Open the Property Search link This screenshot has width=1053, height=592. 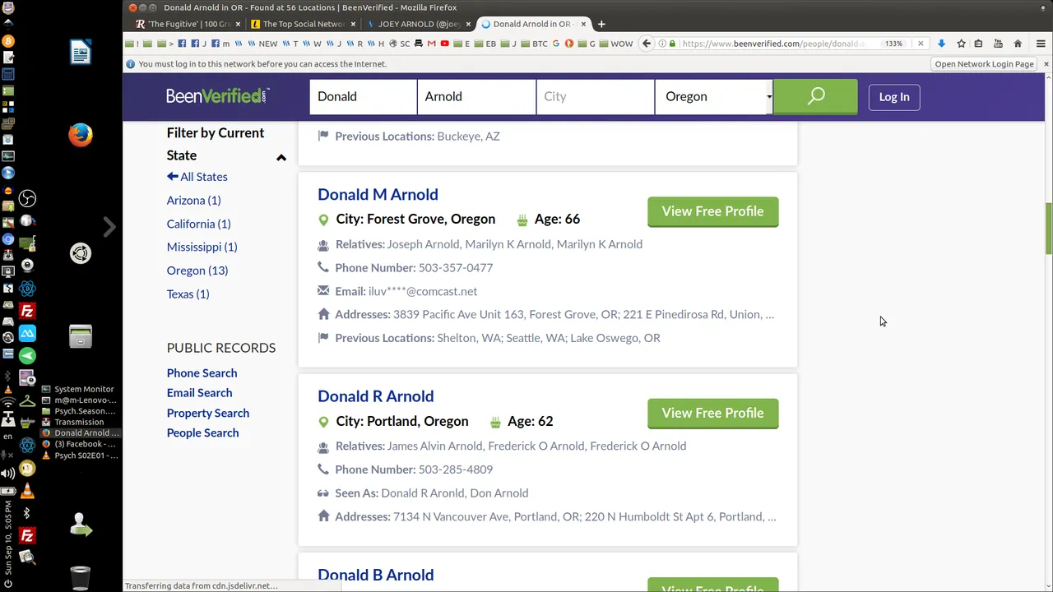click(207, 413)
